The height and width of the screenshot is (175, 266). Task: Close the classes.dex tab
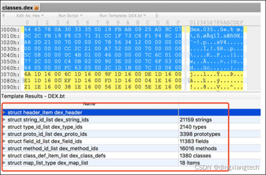(36, 8)
